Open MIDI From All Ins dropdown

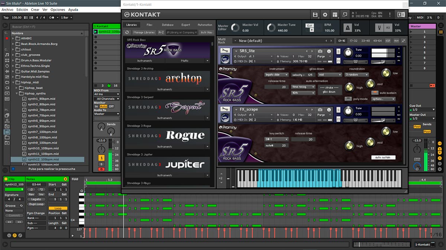(x=107, y=94)
